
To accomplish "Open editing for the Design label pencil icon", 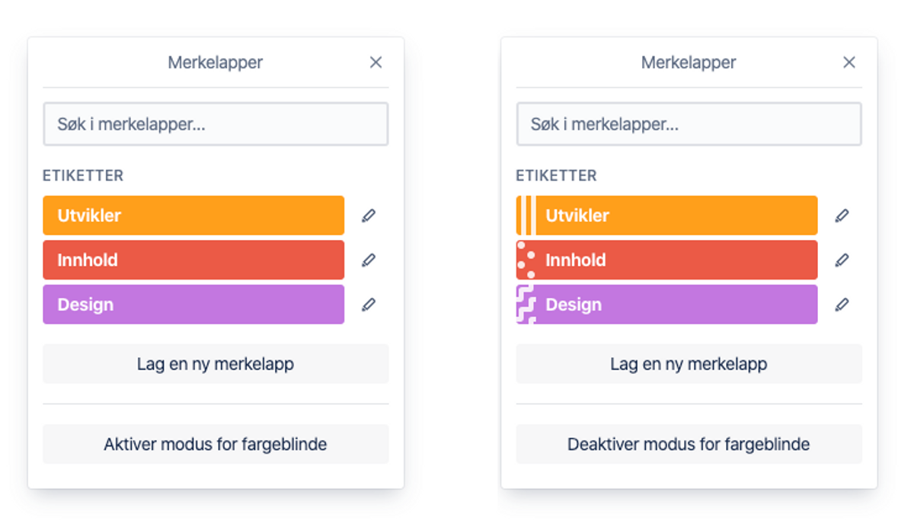I will 369,305.
